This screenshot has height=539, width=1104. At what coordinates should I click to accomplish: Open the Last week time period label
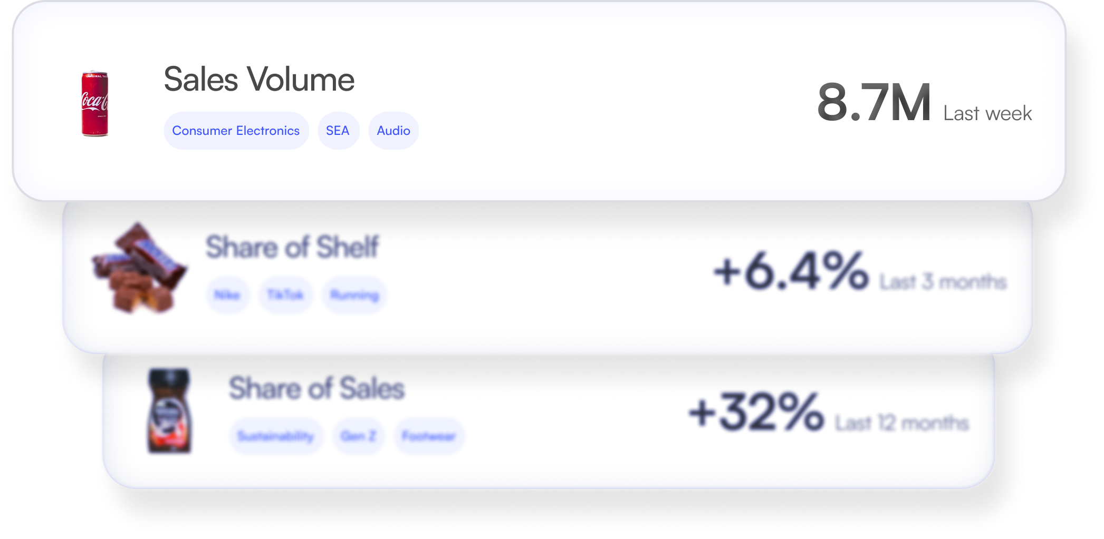tap(987, 112)
